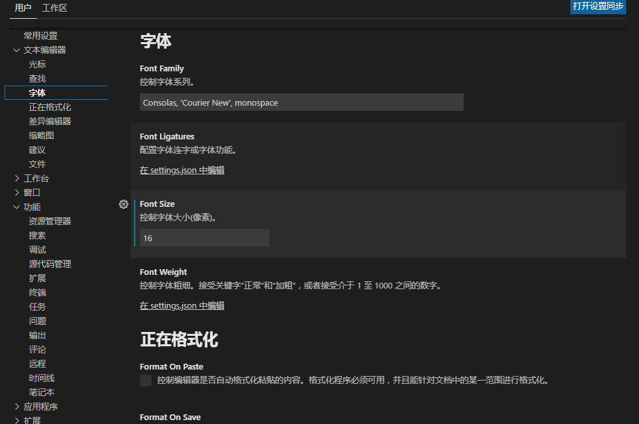Click the Font Size input box

click(204, 238)
